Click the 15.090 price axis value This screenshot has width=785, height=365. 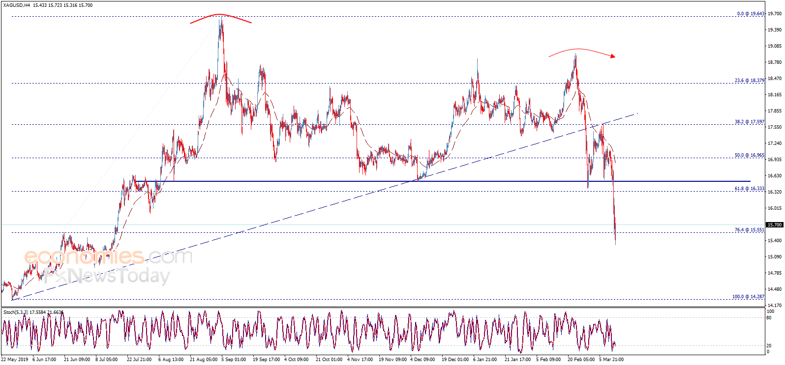click(x=775, y=257)
